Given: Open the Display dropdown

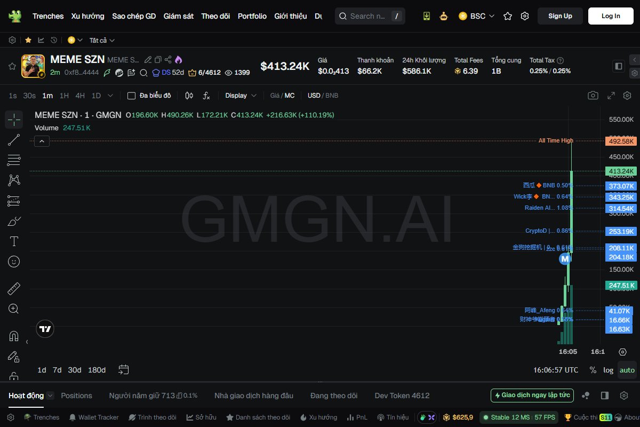Looking at the screenshot, I should [241, 96].
